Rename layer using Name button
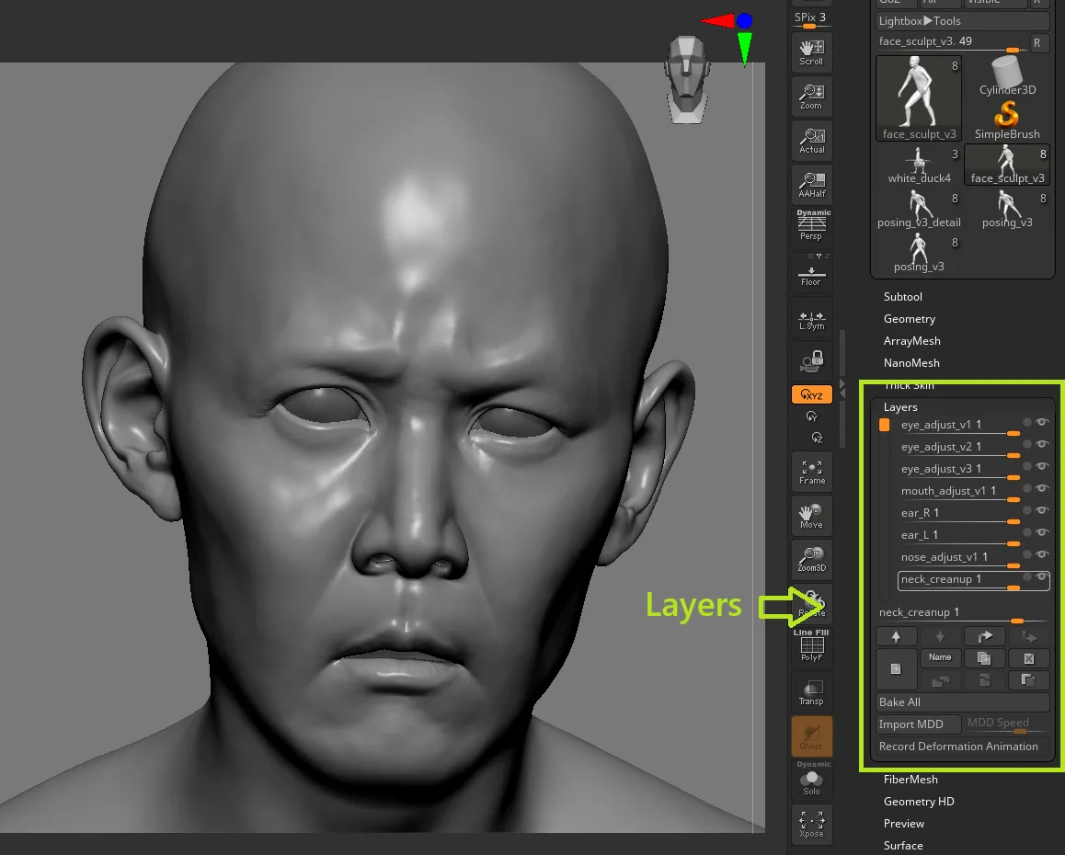1065x855 pixels. pyautogui.click(x=940, y=658)
